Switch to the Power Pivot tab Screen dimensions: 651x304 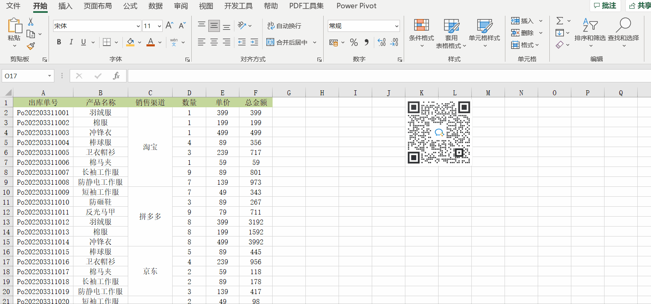click(x=356, y=6)
